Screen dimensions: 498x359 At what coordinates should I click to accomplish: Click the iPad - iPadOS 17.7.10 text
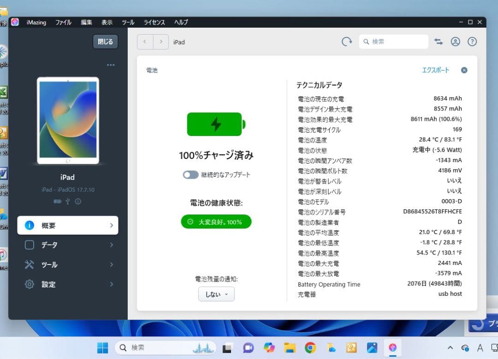pos(68,190)
